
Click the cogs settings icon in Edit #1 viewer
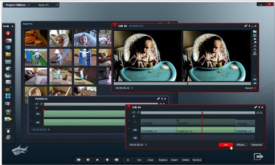(246, 26)
